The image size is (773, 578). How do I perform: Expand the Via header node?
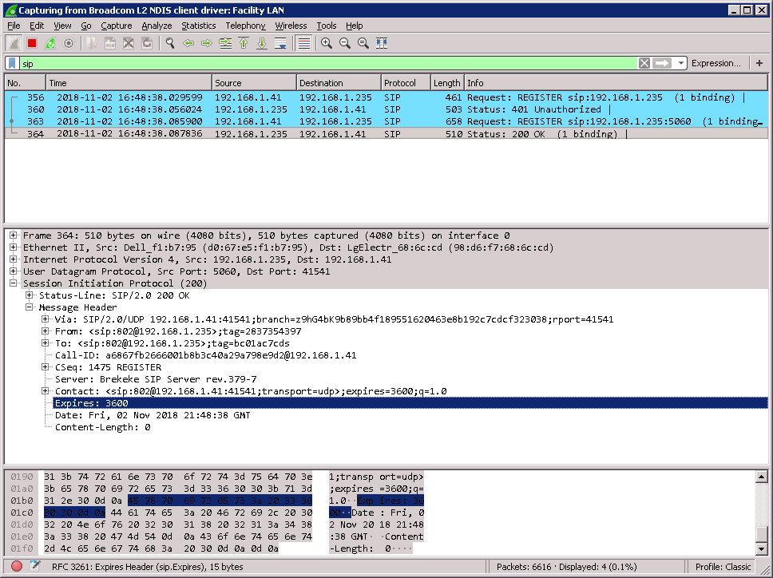[45, 319]
